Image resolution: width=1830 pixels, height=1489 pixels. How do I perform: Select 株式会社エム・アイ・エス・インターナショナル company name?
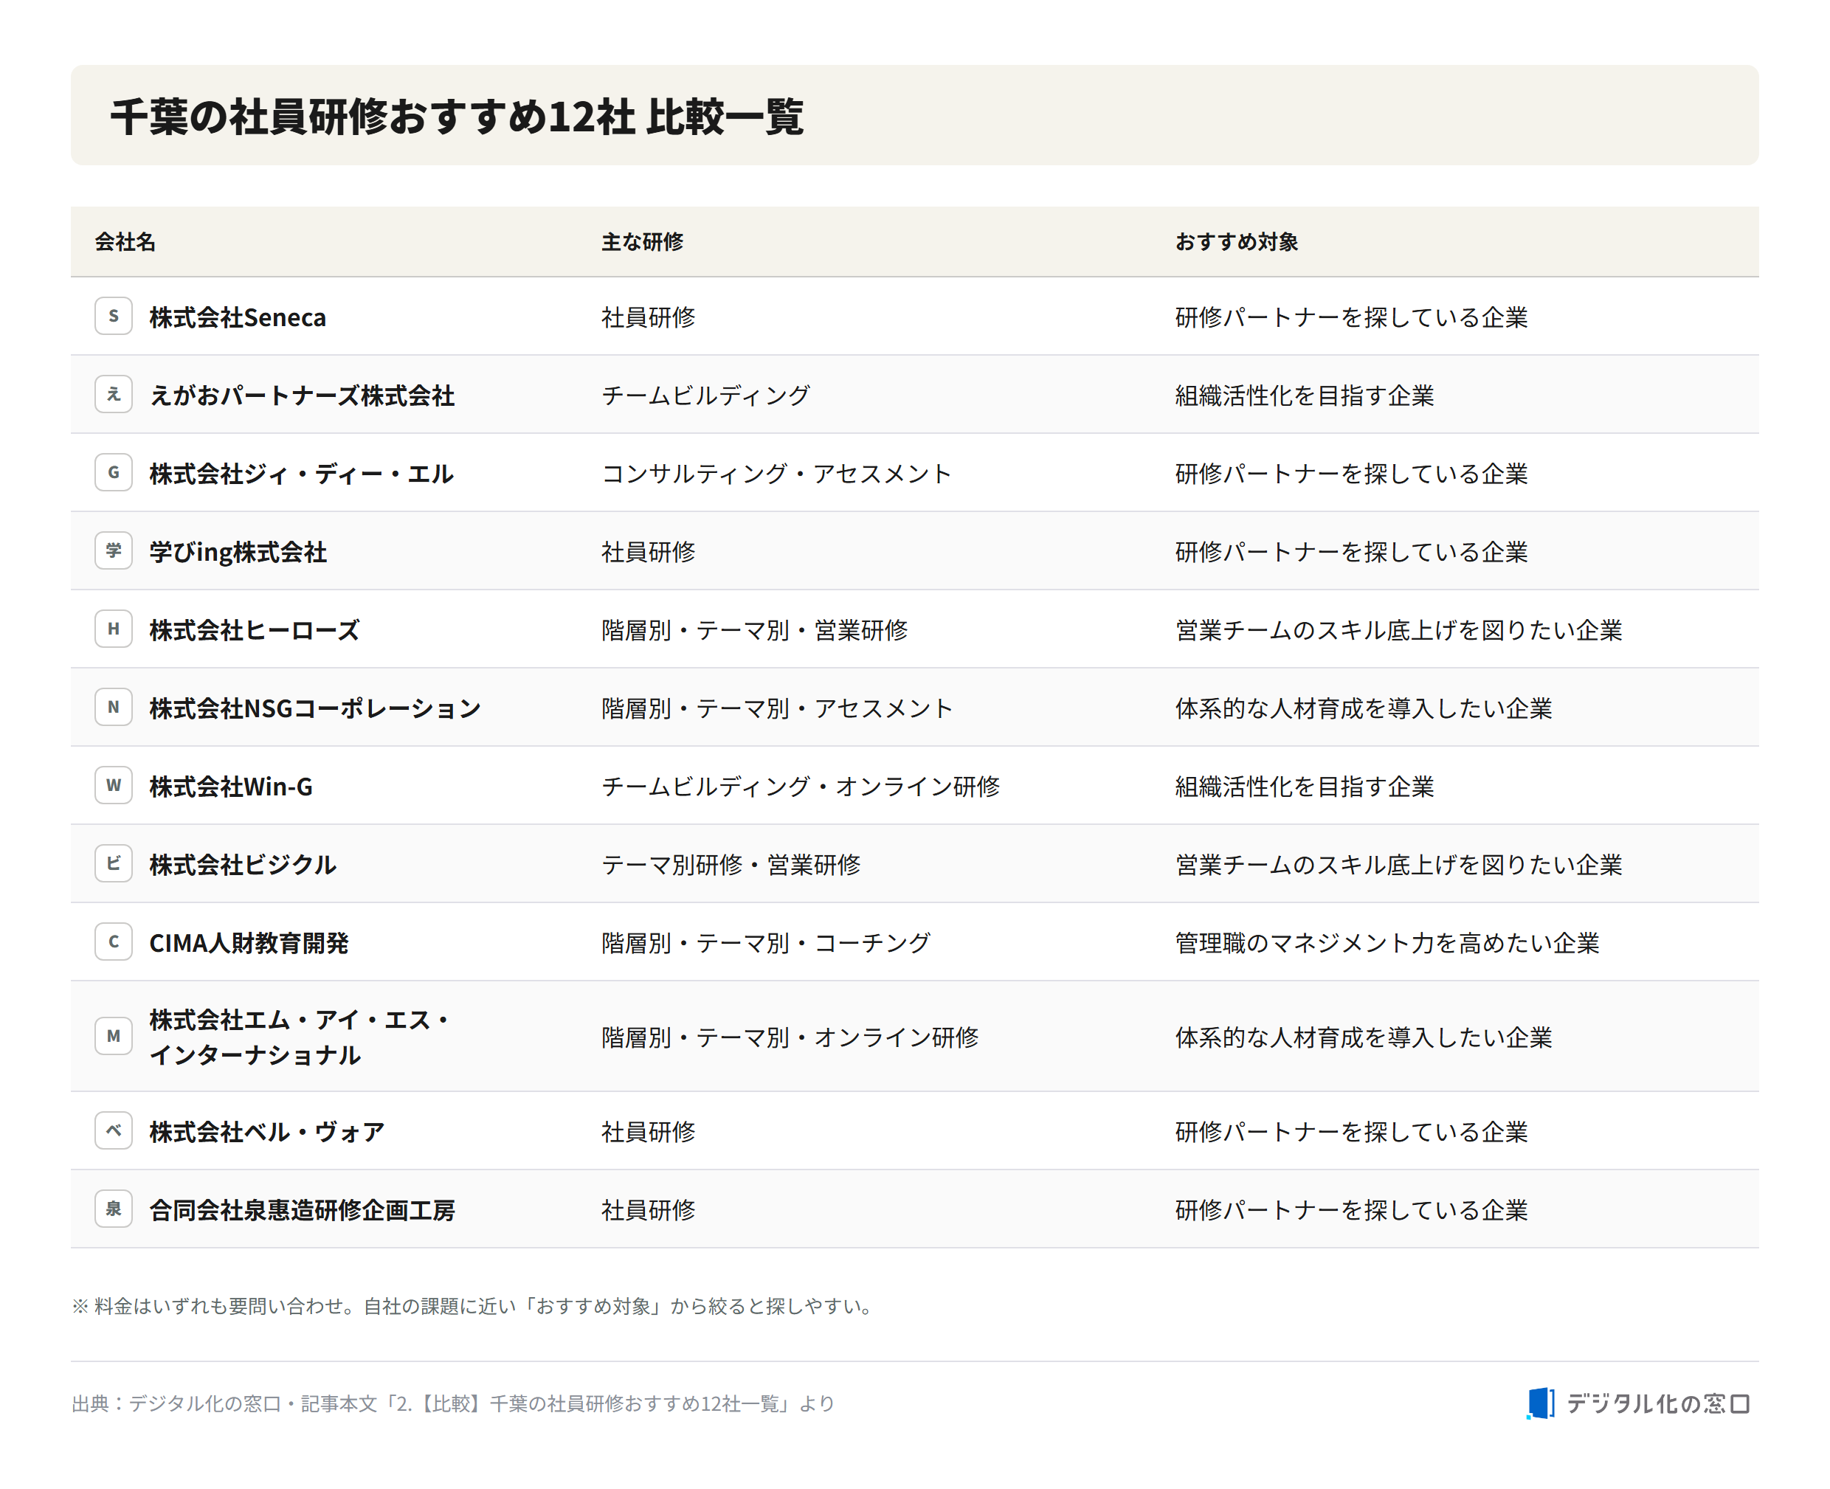pos(300,1037)
